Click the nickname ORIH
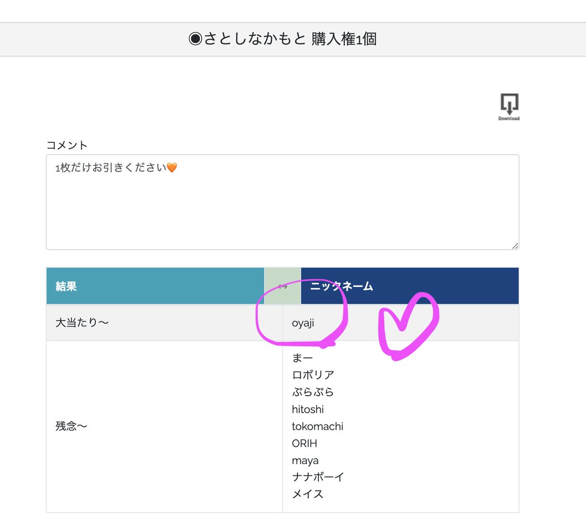The width and height of the screenshot is (586, 531). click(304, 443)
